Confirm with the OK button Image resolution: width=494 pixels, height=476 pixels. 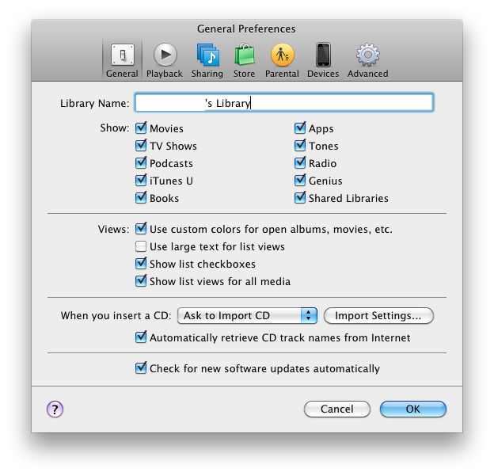[413, 409]
